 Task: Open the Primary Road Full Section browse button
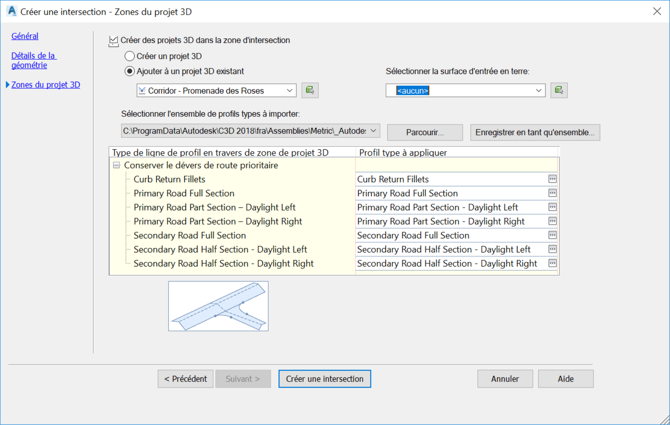click(x=552, y=193)
